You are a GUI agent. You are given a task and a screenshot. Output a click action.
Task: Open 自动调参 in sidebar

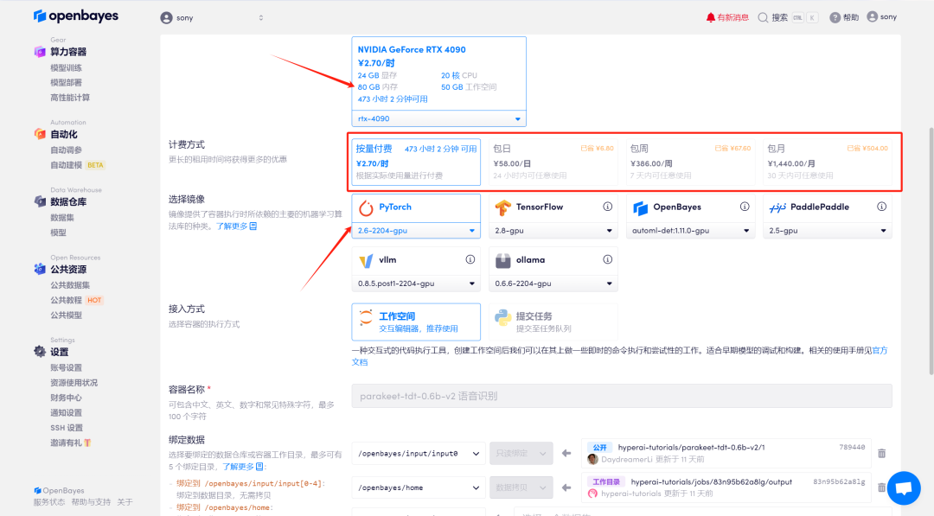(66, 150)
